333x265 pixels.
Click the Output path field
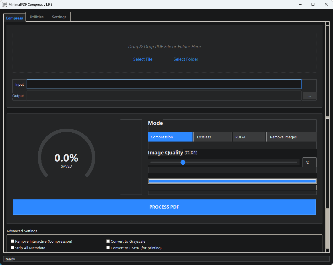[x=164, y=96]
